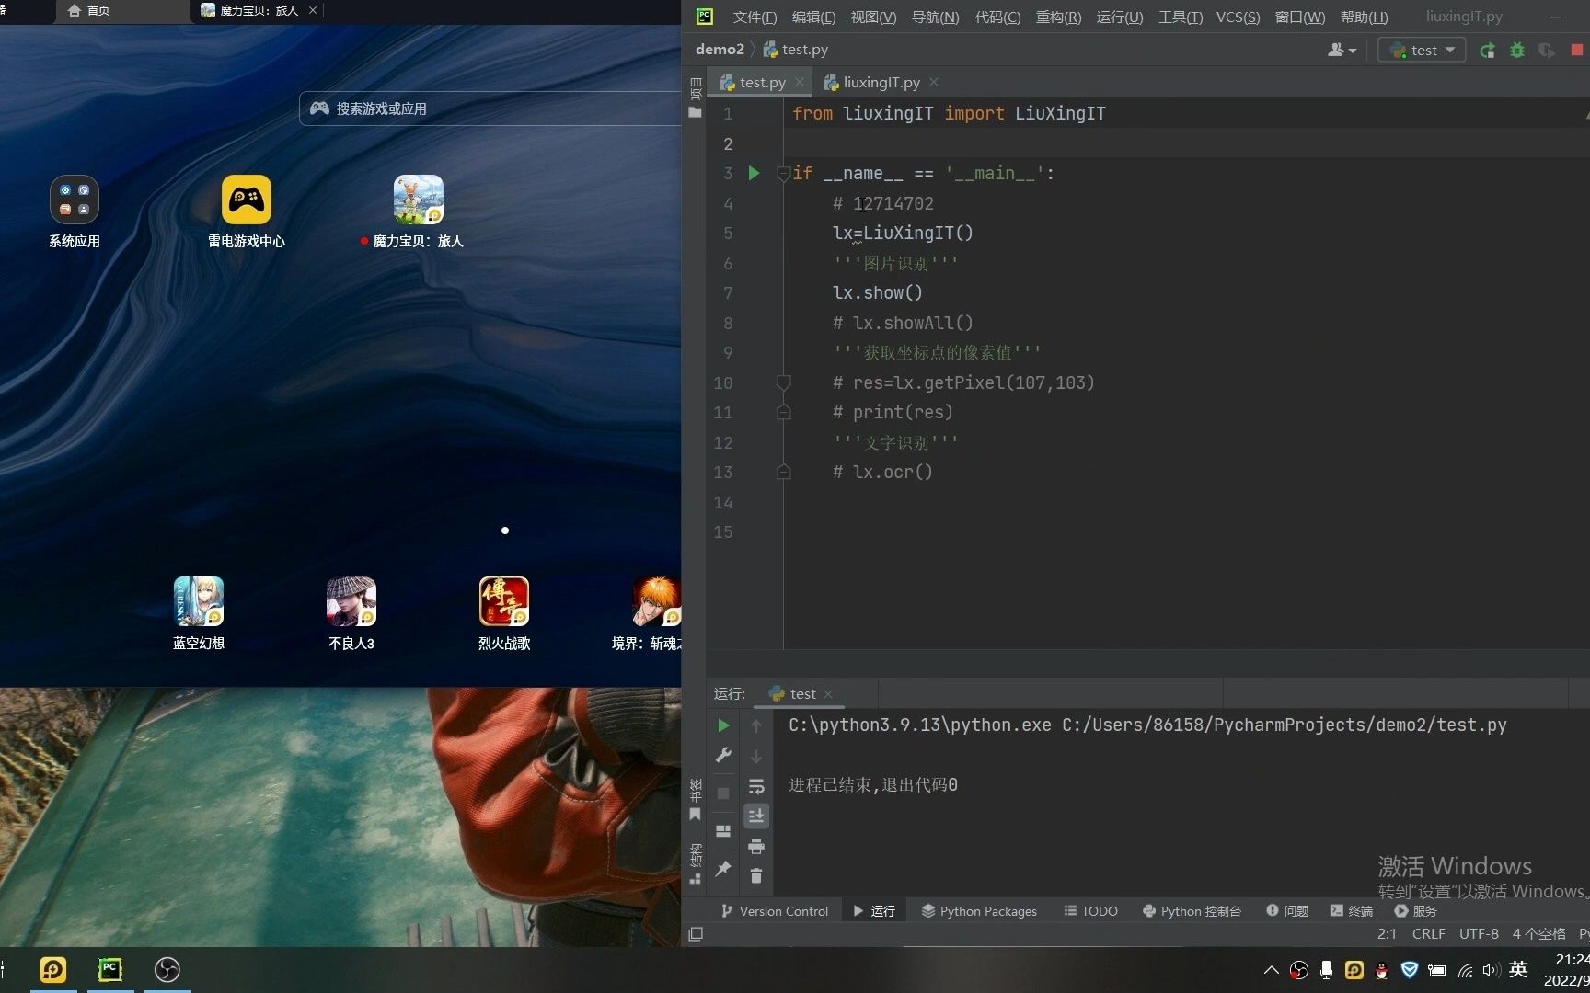Open the 终端 tool window
Screen dimensions: 1590x993
point(1351,911)
